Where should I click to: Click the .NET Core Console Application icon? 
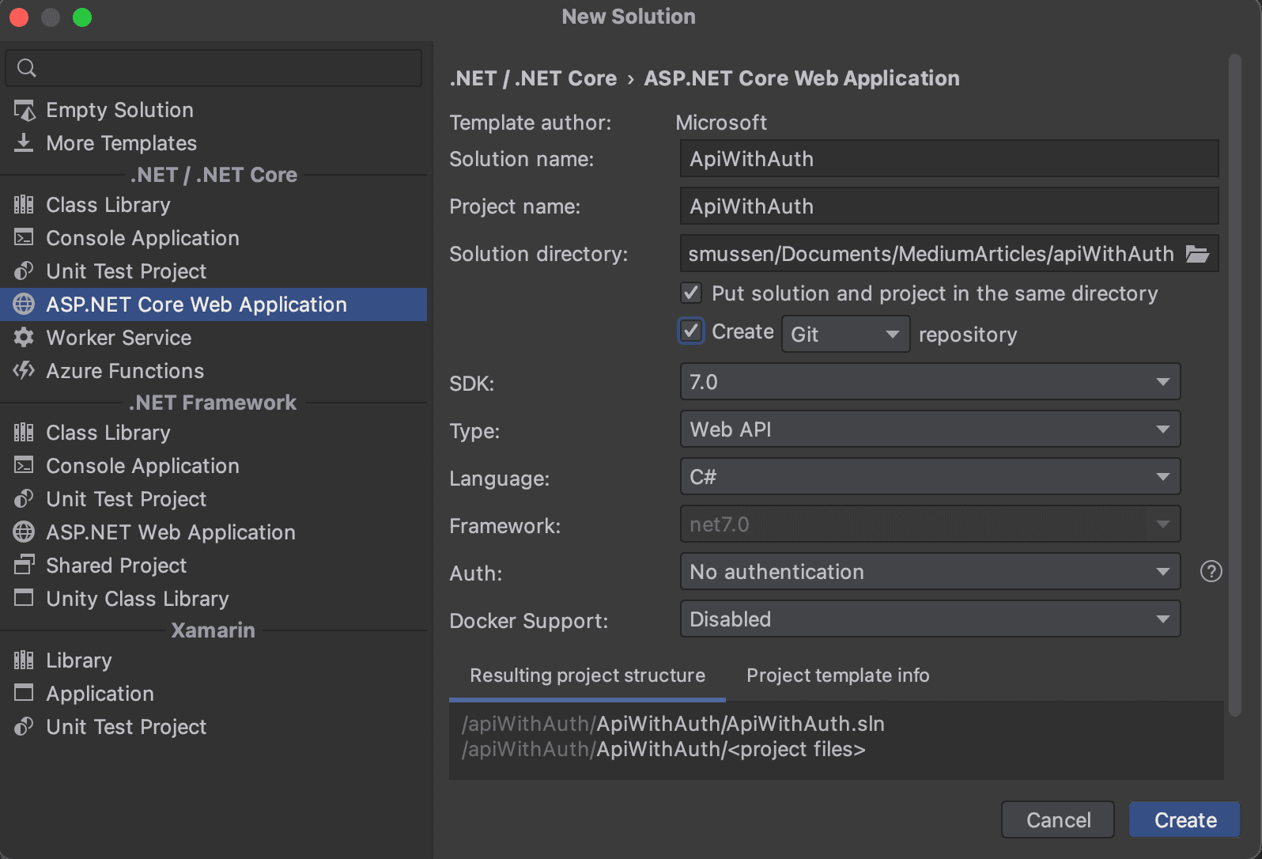pyautogui.click(x=25, y=238)
